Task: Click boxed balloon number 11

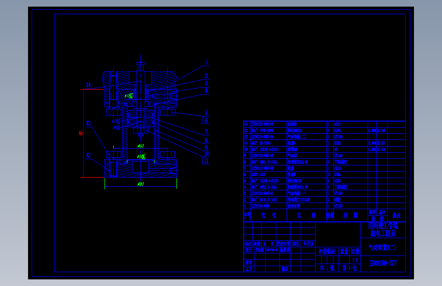Action: [206, 161]
